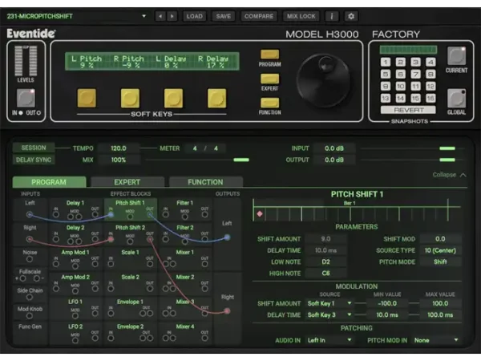481x361 pixels.
Task: Open Delay Time modulation source dropdown (Soft Key 3)
Action: tap(329, 315)
